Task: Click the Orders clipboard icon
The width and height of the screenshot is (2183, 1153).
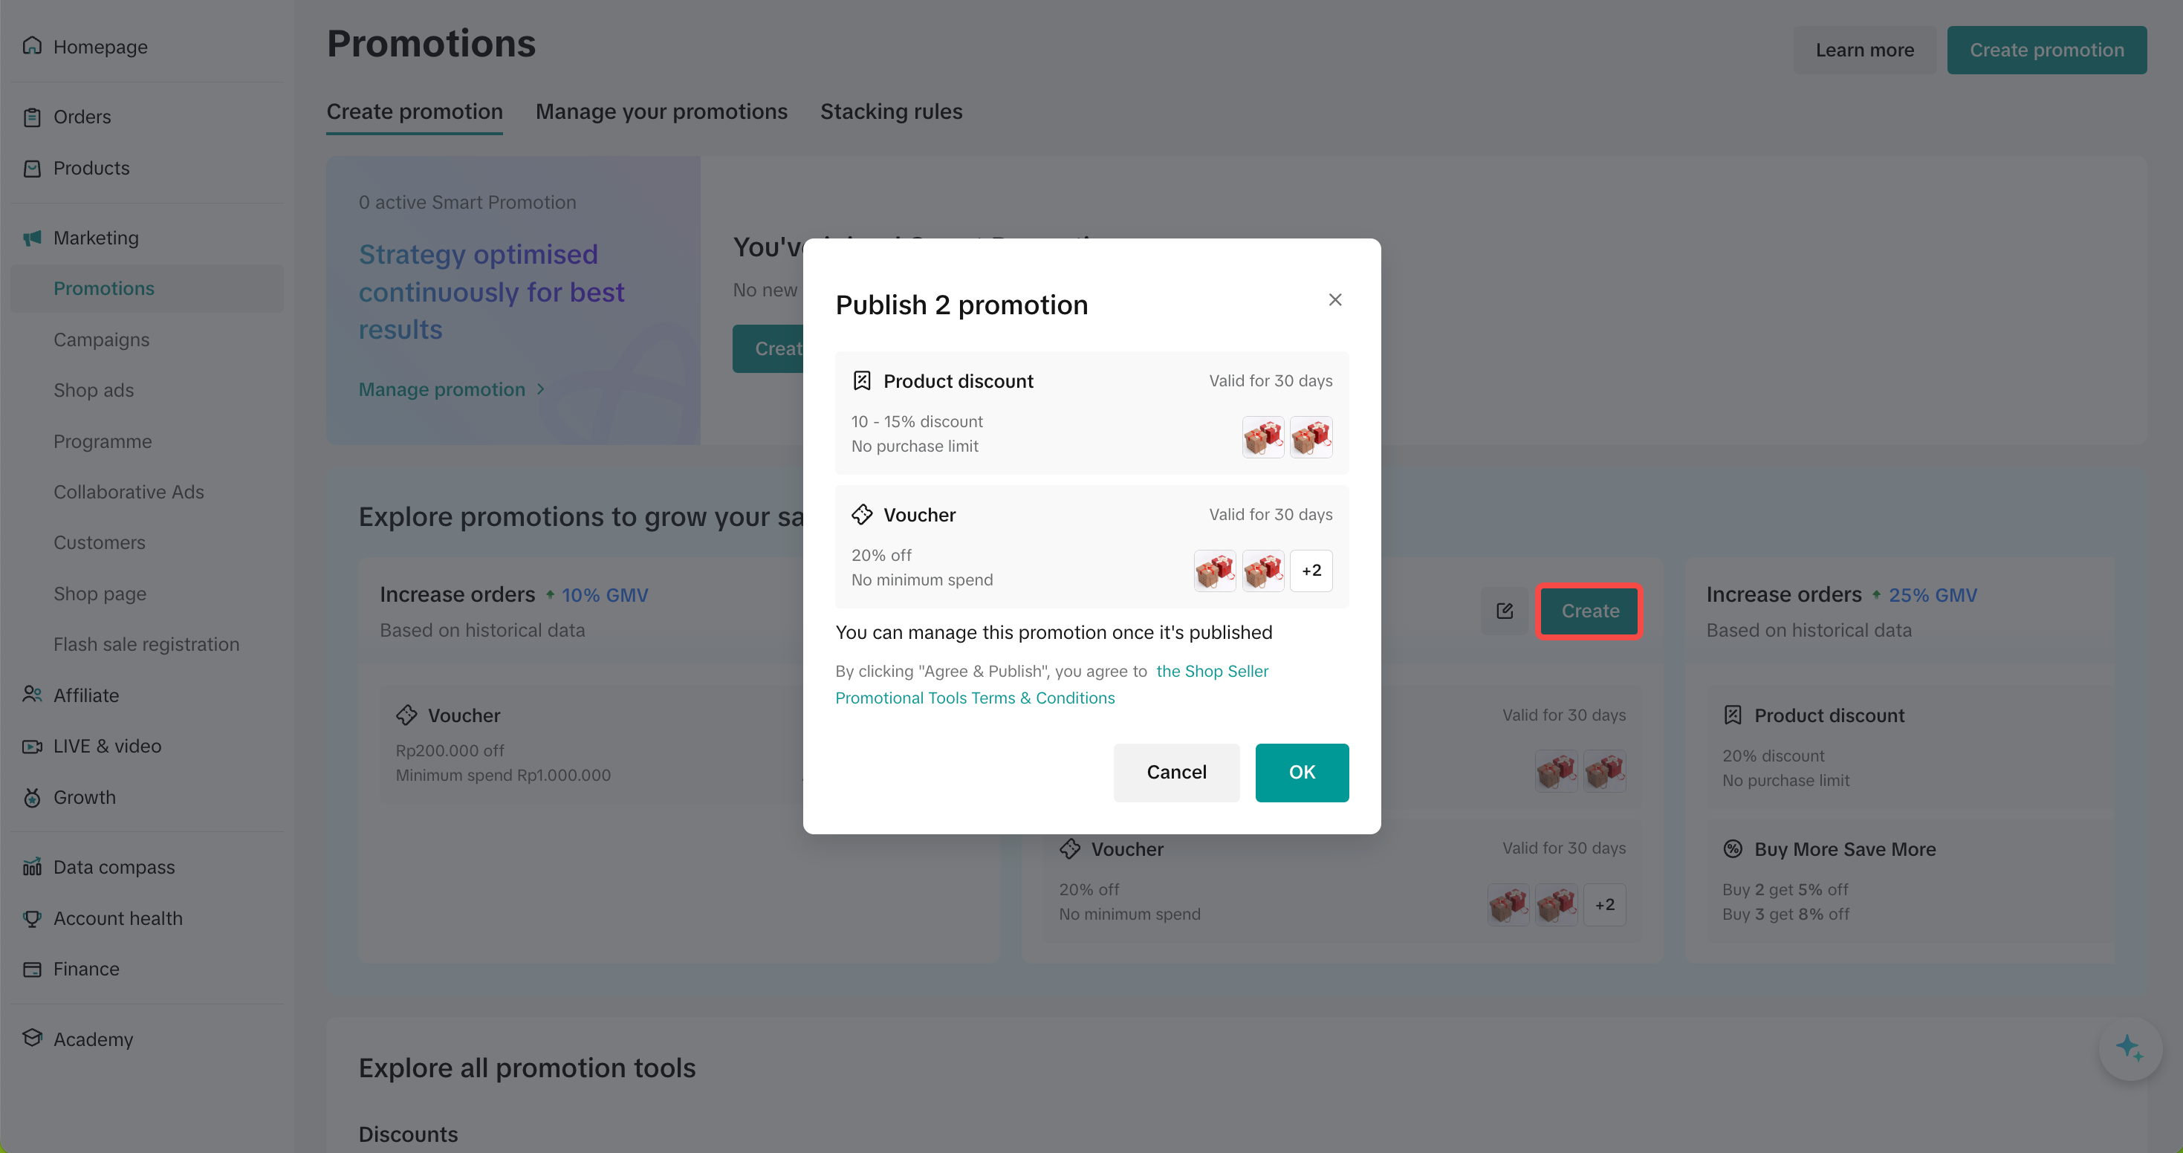Action: 32,117
